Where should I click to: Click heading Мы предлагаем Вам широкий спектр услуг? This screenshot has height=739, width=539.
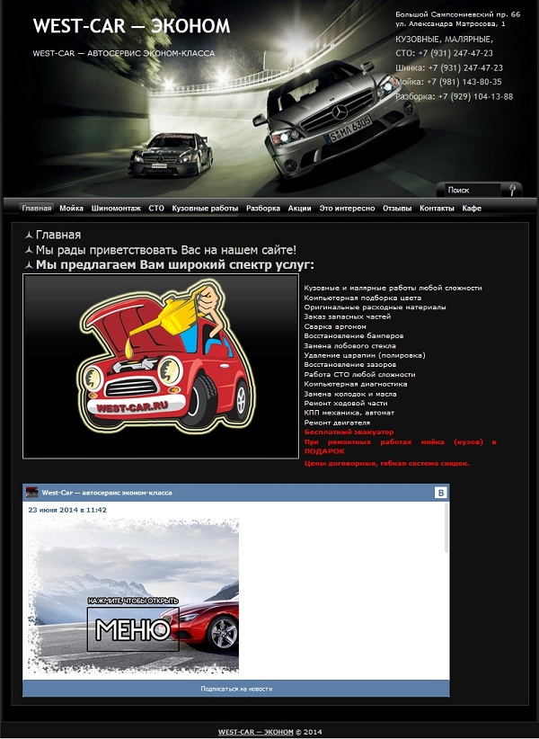tap(174, 265)
